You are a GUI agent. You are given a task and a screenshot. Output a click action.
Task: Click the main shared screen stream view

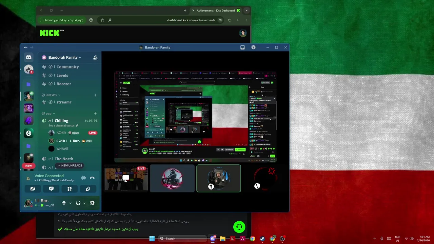pos(195,117)
